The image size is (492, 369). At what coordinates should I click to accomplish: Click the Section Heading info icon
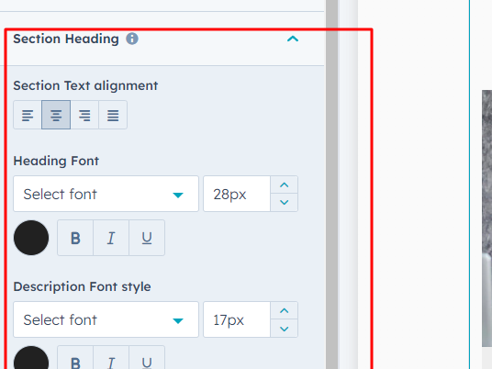(132, 39)
